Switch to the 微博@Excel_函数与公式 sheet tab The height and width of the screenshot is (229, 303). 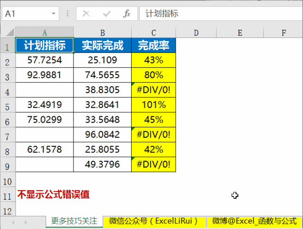point(254,221)
